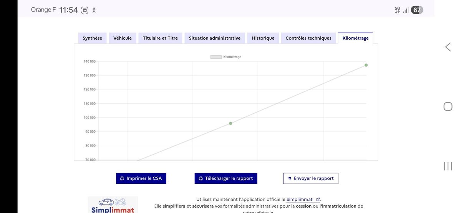Click the 90 000 axis label

pyautogui.click(x=90, y=131)
